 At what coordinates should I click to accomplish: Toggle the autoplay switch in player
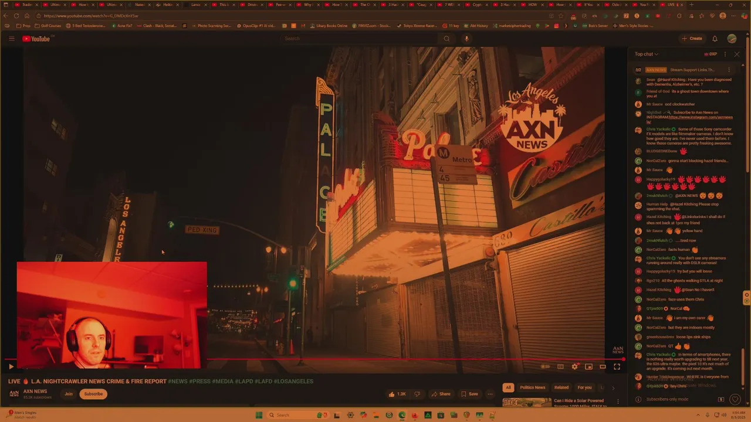[x=545, y=367]
